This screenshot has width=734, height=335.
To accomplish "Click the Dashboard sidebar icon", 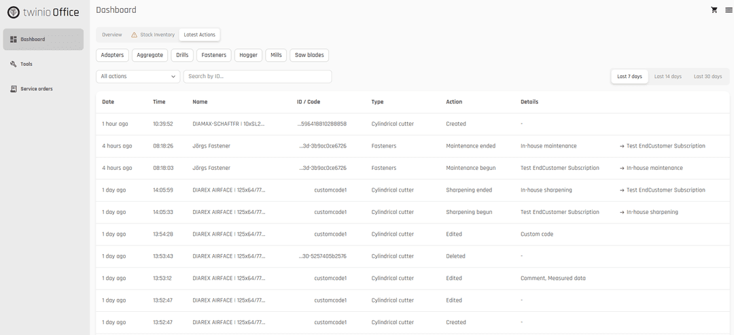I will [x=14, y=39].
